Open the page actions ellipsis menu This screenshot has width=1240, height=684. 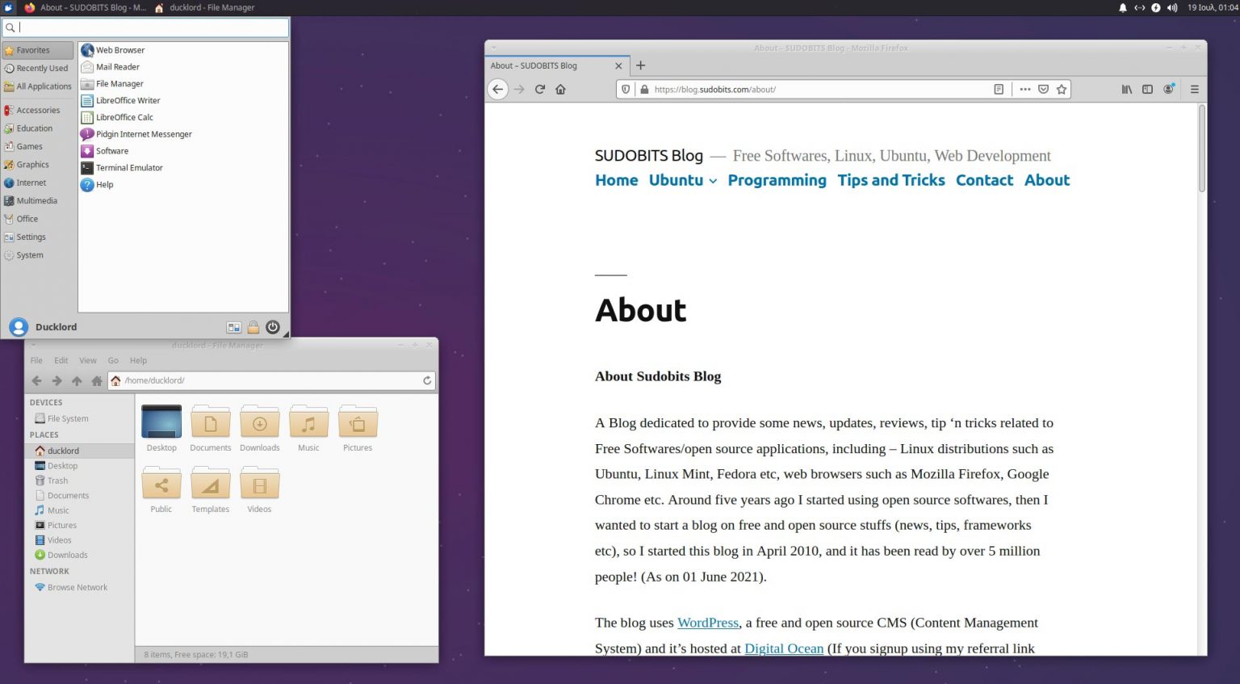tap(1024, 89)
